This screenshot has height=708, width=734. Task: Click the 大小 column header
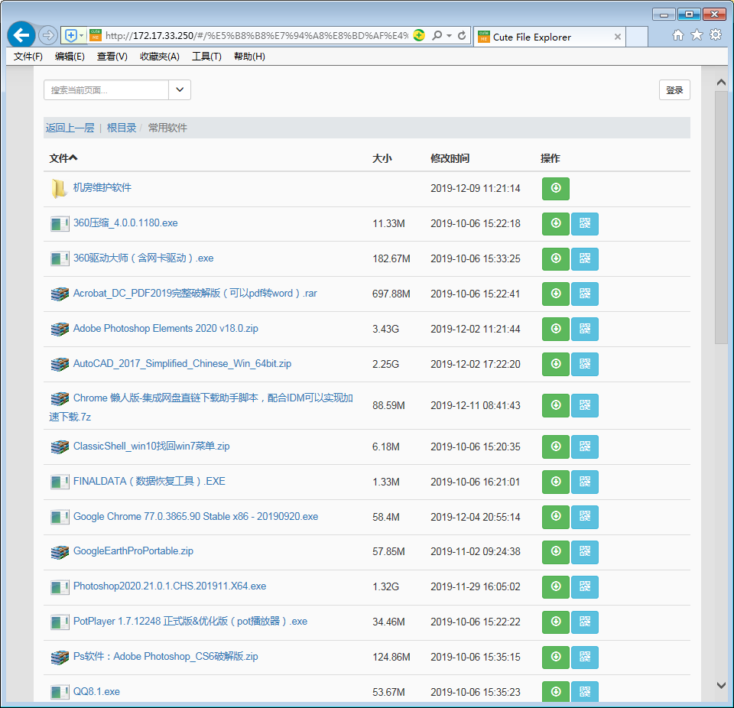382,158
